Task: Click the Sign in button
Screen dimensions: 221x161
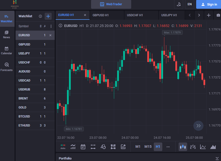Action: (x=209, y=4)
